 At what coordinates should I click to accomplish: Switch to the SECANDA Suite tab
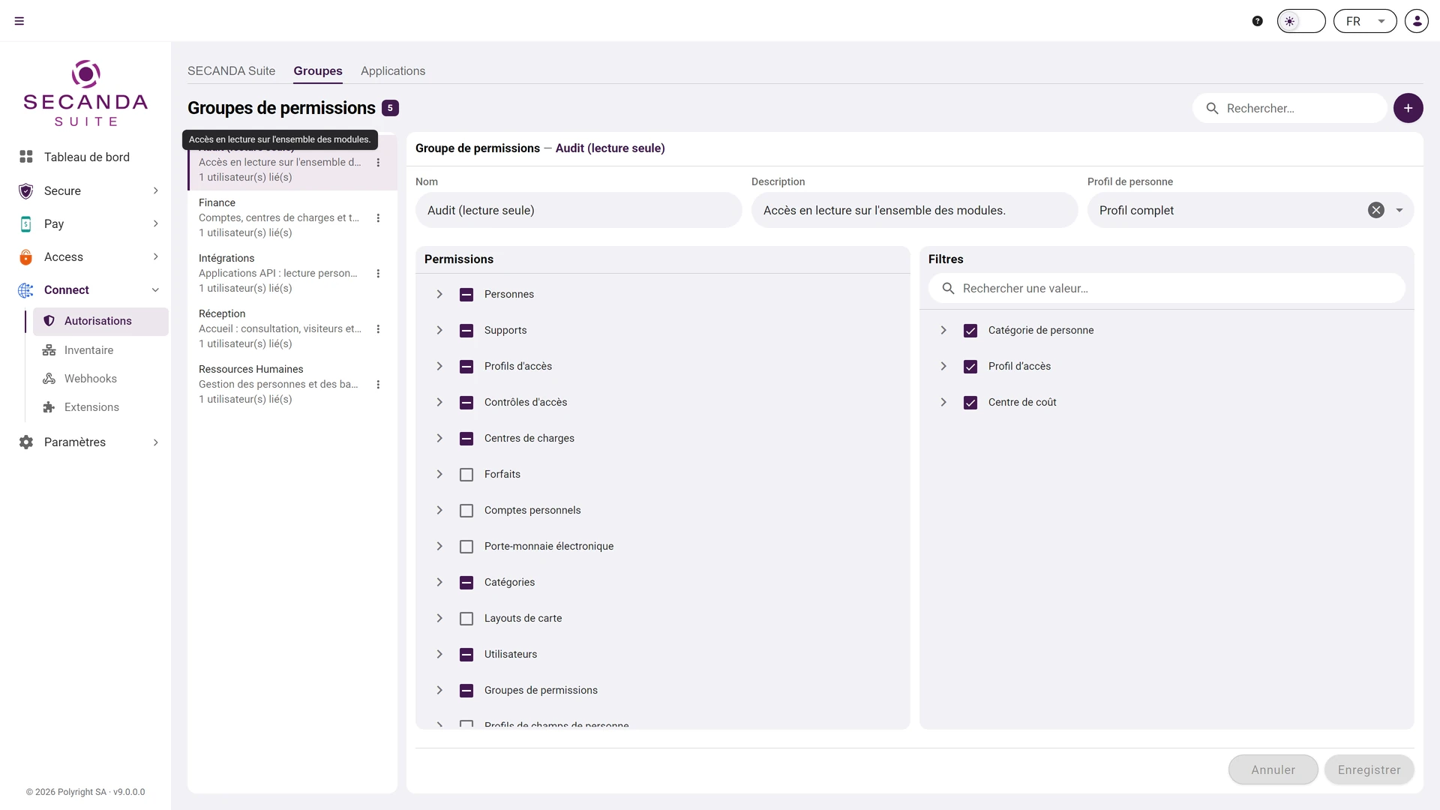(x=231, y=70)
